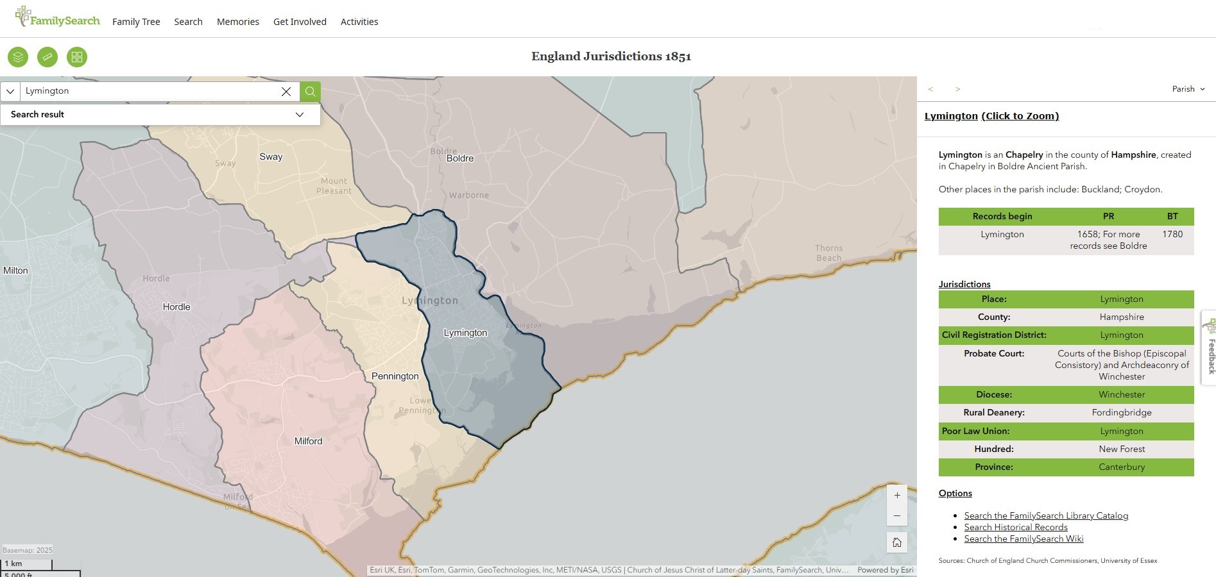Screen dimensions: 1216x577
Task: Open the basemap gallery grid icon
Action: coord(77,57)
